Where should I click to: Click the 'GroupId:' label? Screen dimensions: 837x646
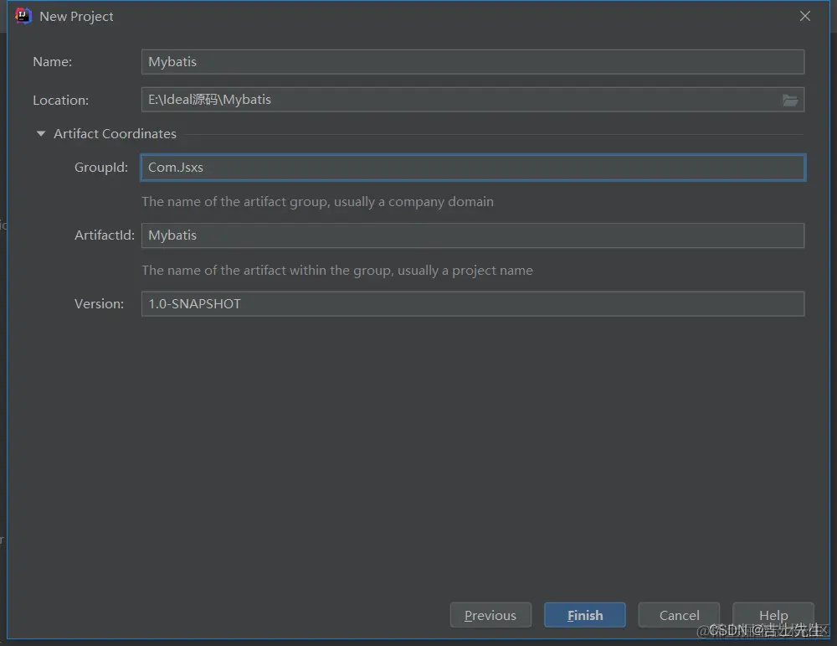[x=101, y=168]
